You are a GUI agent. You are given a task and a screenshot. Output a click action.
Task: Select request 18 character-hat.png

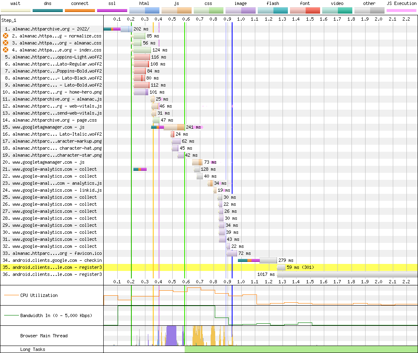point(52,148)
